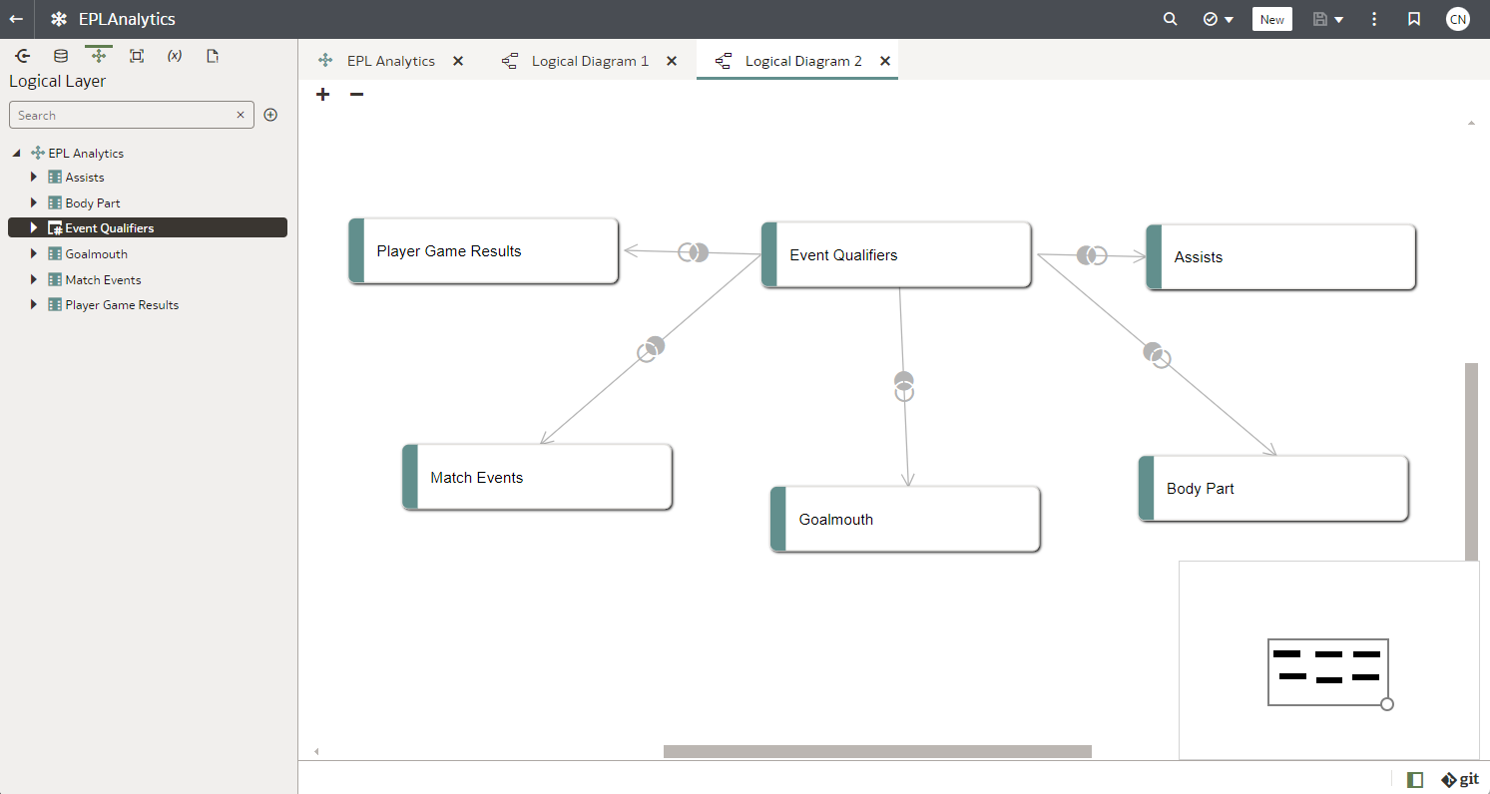Screen dimensions: 1490x794
Task: Open the save options dropdown arrow
Action: (1337, 19)
